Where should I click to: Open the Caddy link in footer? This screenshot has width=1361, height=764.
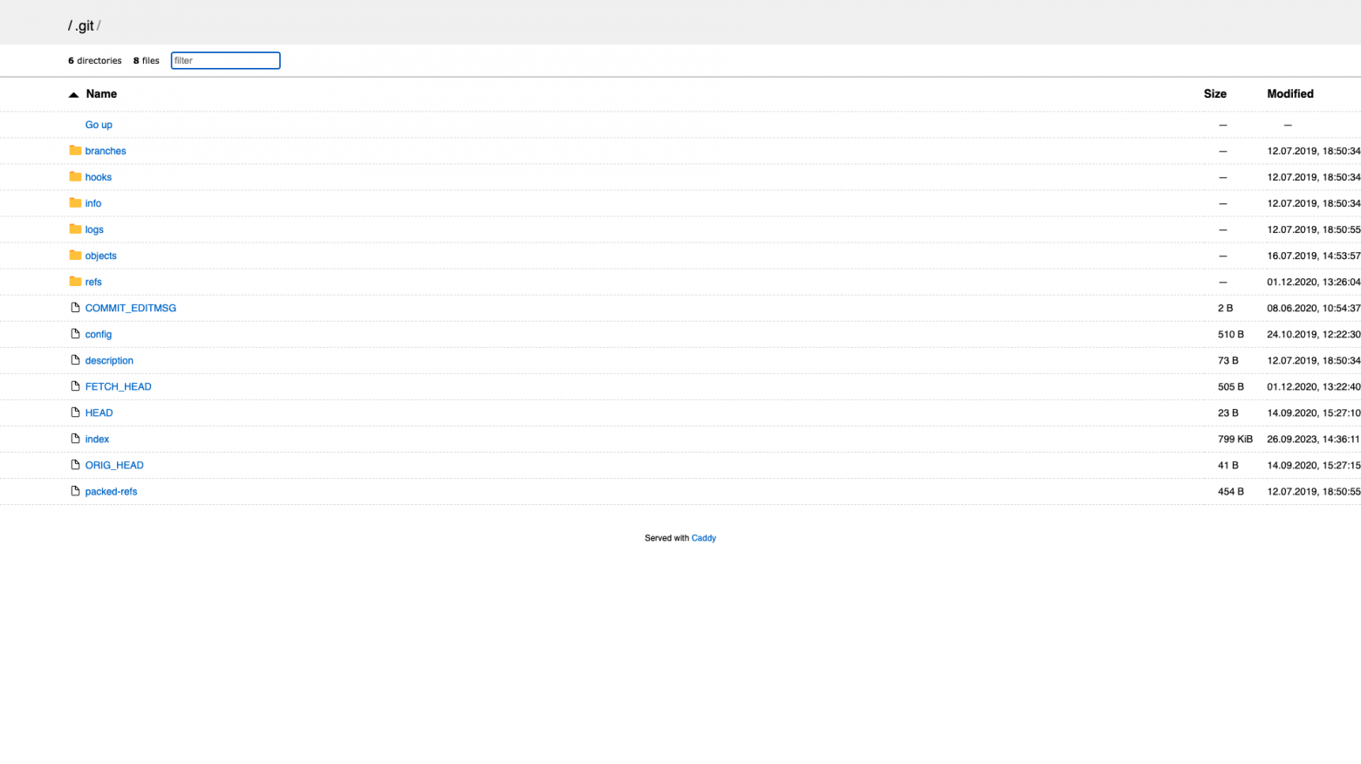pos(703,538)
